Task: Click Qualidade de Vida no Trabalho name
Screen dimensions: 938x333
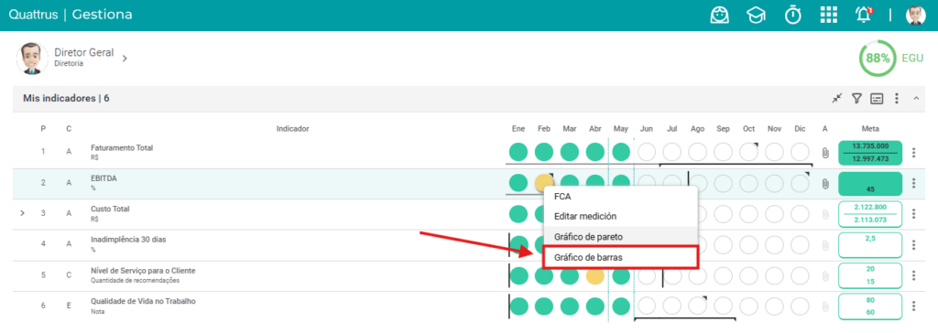Action: [x=143, y=301]
